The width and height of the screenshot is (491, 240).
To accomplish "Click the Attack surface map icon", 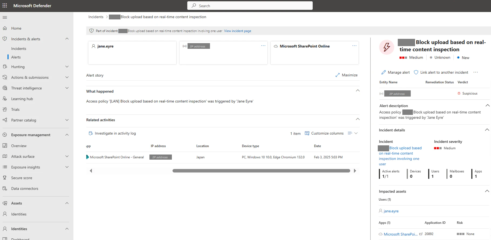I will coord(5,156).
